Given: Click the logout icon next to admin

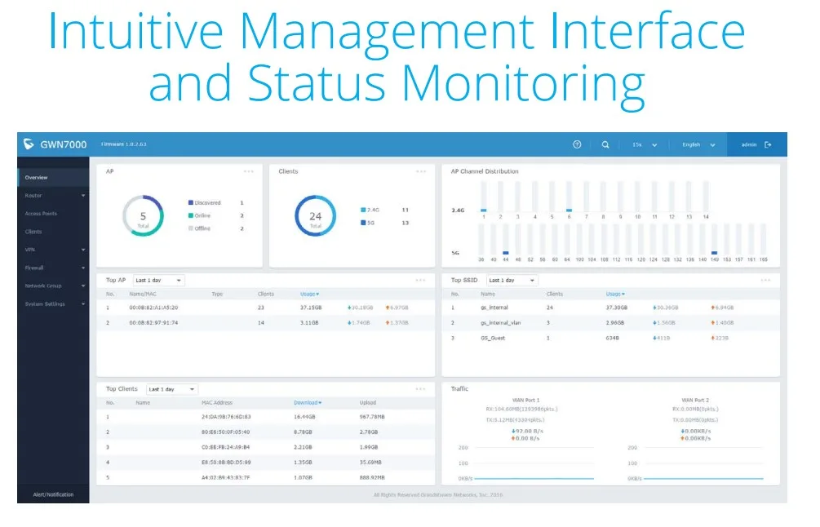Looking at the screenshot, I should click(768, 144).
